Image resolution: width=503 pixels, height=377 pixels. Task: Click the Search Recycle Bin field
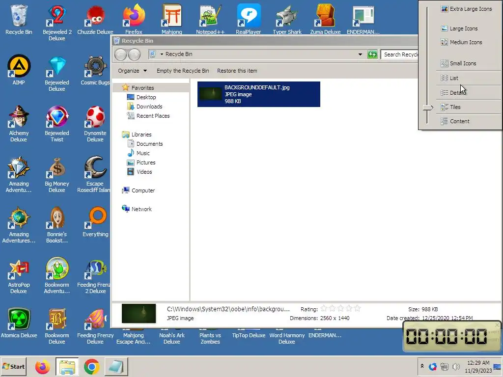[399, 54]
